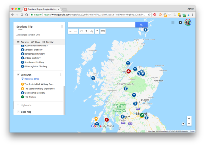Select the add directions tool
205x146 pixels.
coord(97,31)
